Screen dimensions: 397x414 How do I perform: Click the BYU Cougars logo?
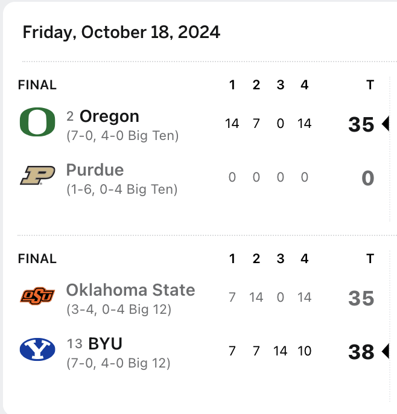point(37,349)
